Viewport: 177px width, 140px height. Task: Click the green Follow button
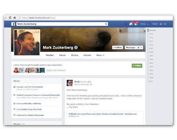pyautogui.click(x=137, y=66)
